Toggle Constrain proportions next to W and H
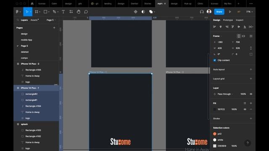The width and height of the screenshot is (269, 151). point(251,48)
